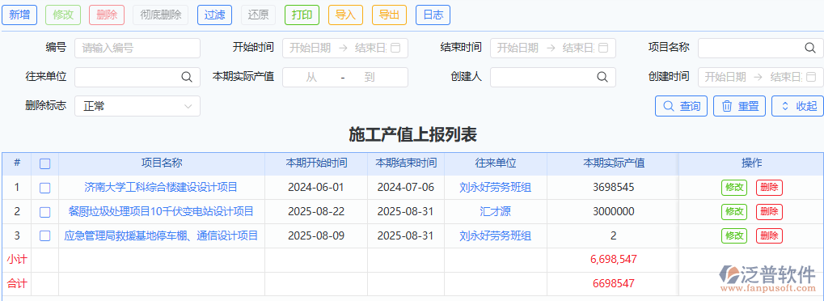Click the 小计 row label
The height and width of the screenshot is (301, 824).
pyautogui.click(x=17, y=259)
